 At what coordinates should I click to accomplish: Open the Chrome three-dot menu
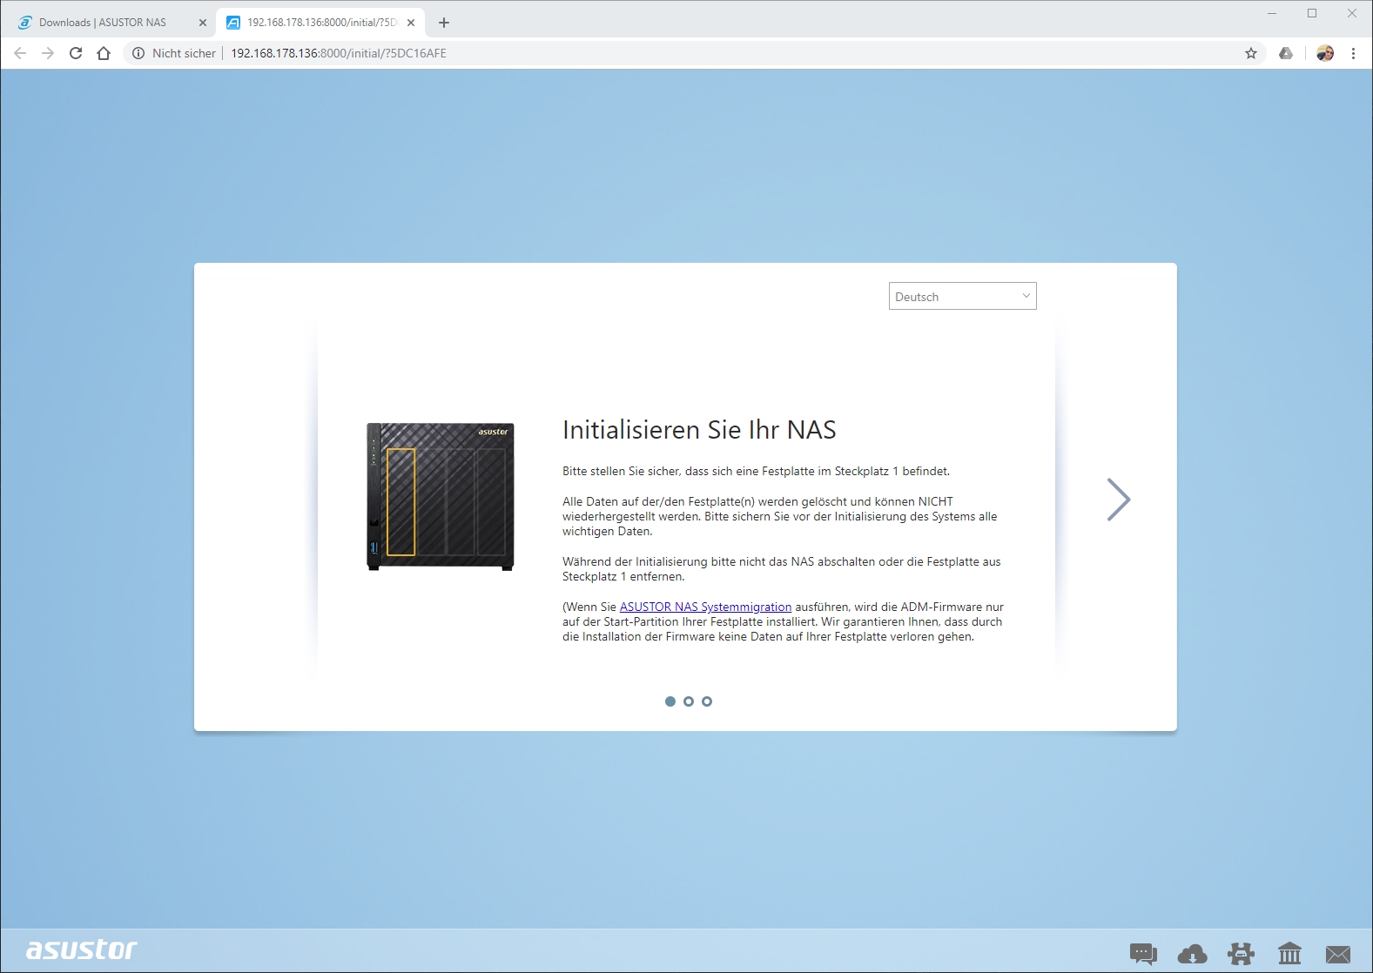tap(1353, 53)
